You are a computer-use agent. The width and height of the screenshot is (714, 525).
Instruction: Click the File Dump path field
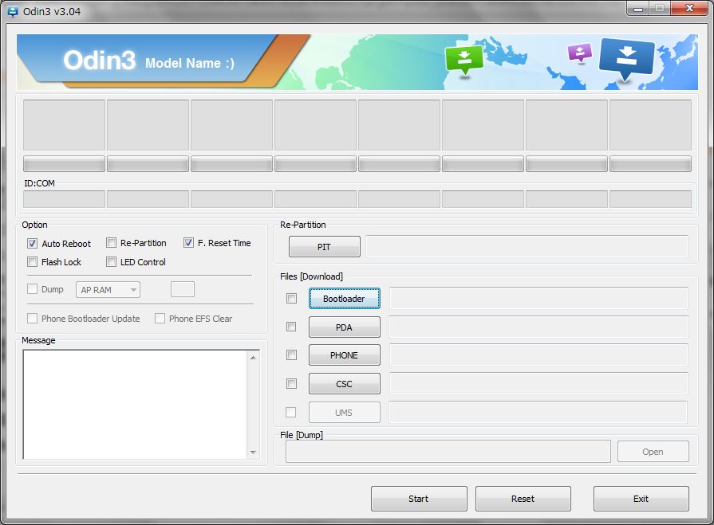(x=448, y=452)
